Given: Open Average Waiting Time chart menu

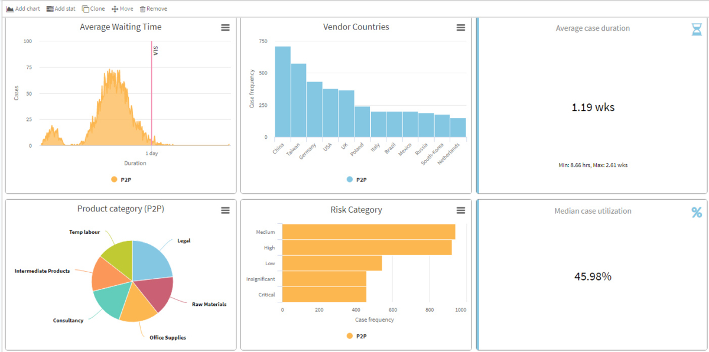Looking at the screenshot, I should [x=225, y=28].
